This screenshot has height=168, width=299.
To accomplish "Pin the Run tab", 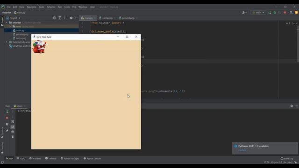I will (x=7, y=131).
